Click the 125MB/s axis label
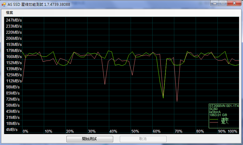The image size is (243, 145). 14,75
